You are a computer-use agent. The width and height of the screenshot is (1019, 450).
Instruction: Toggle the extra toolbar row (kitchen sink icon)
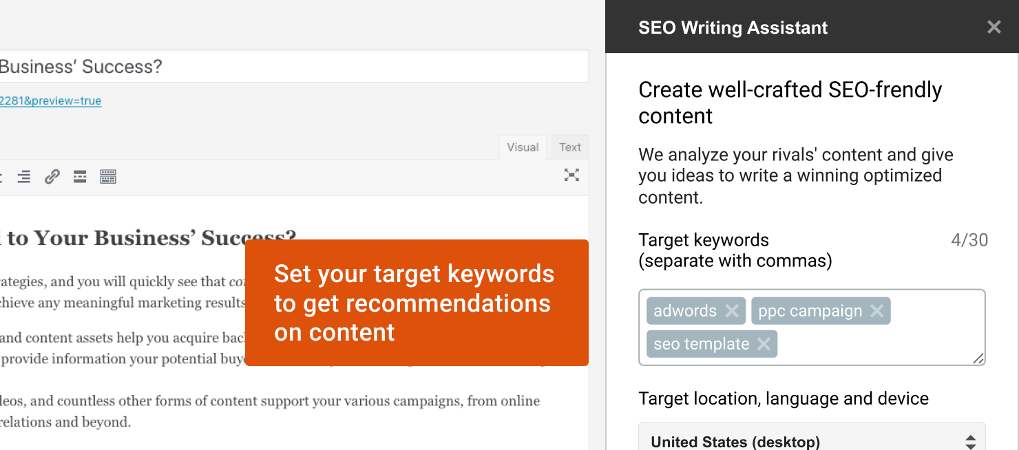click(x=108, y=177)
